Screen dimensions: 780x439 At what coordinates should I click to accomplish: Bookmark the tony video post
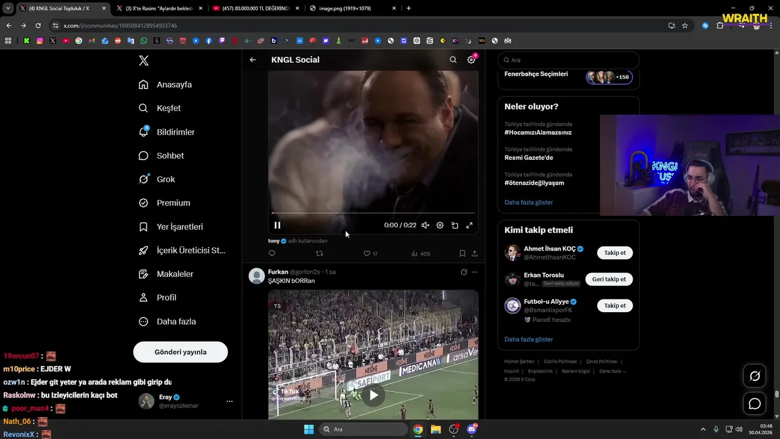pos(463,253)
